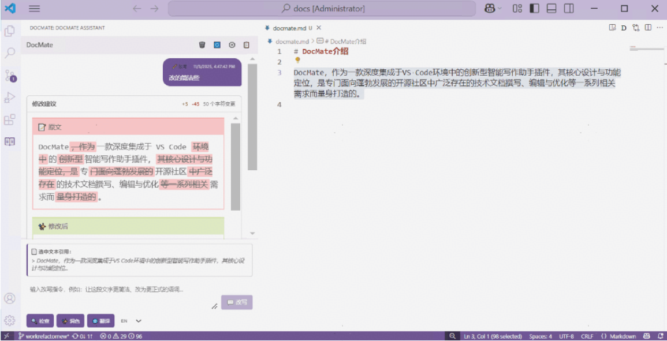Toggle the bottom panel visibility

[x=552, y=9]
